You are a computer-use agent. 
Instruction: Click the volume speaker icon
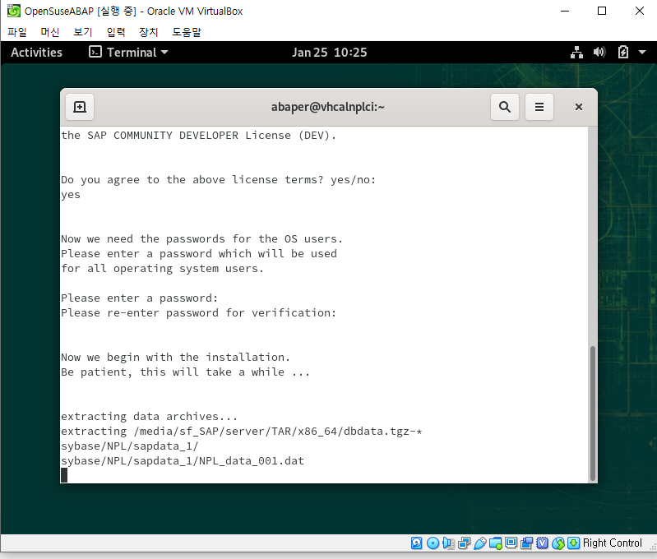(599, 52)
